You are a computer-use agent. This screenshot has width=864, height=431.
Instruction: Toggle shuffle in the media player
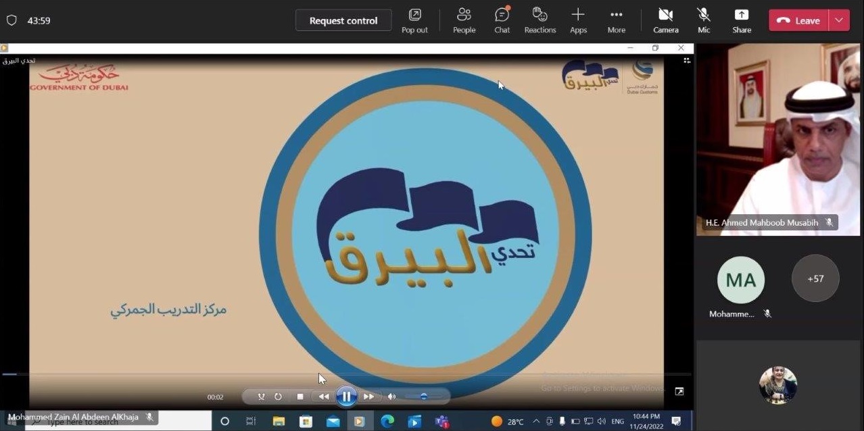coord(262,397)
